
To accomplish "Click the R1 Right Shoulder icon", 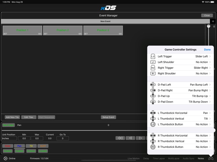I will (x=153, y=74).
